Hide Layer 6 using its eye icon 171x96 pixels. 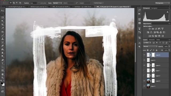click(x=144, y=55)
